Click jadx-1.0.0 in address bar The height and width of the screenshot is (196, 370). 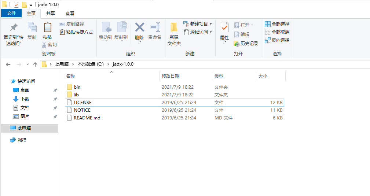point(123,64)
